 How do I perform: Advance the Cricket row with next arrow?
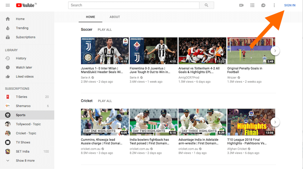275,122
